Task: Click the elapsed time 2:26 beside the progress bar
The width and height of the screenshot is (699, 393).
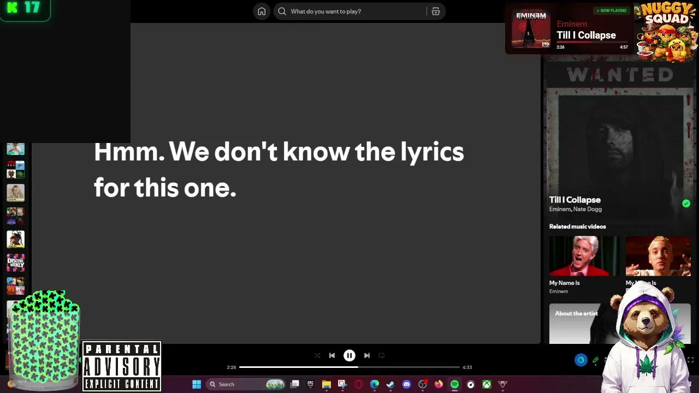Action: (232, 367)
